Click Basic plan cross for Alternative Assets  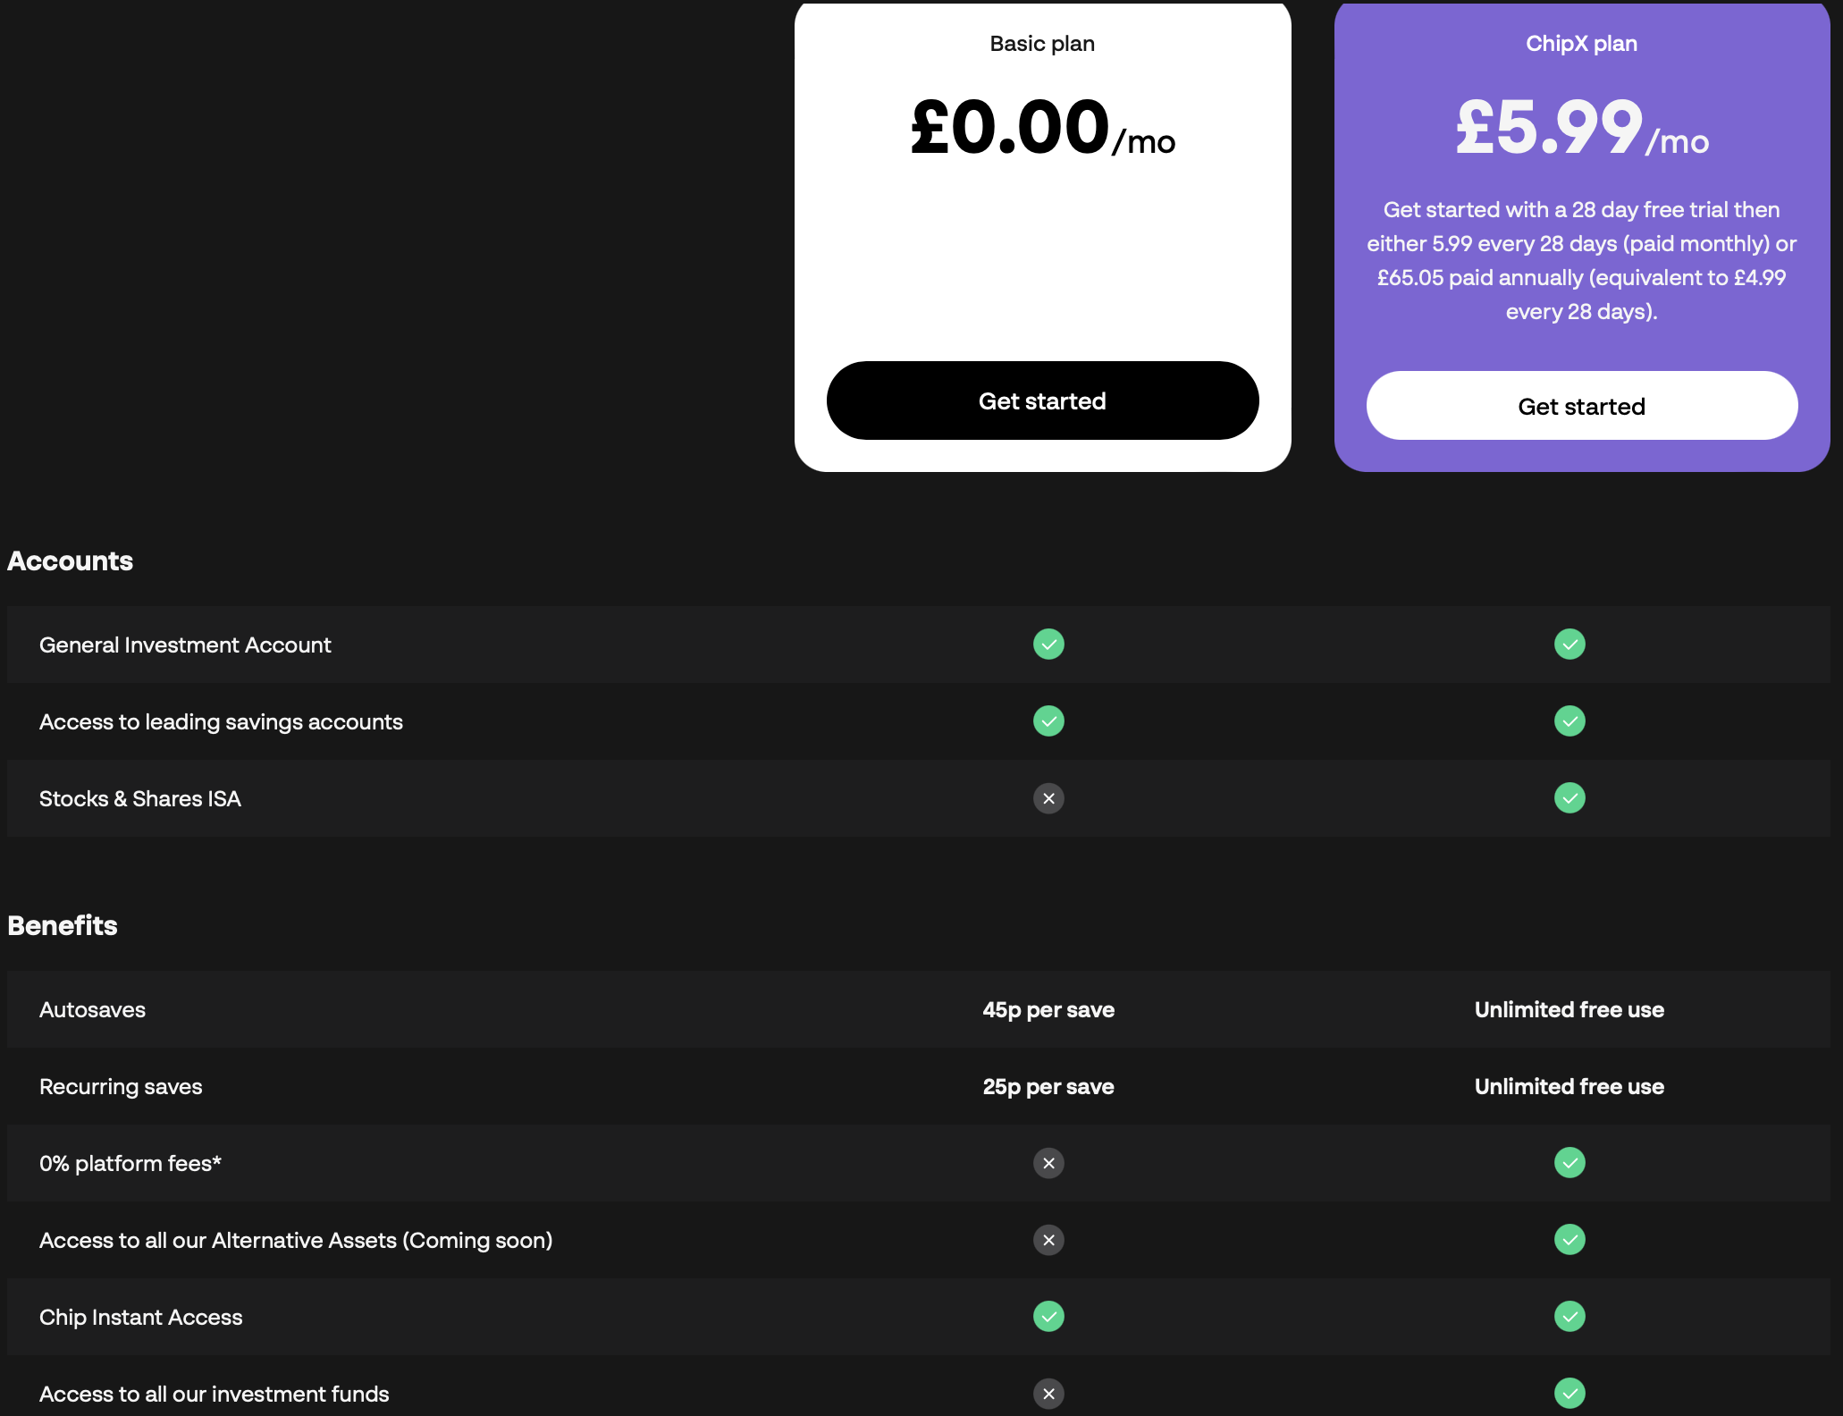1048,1240
